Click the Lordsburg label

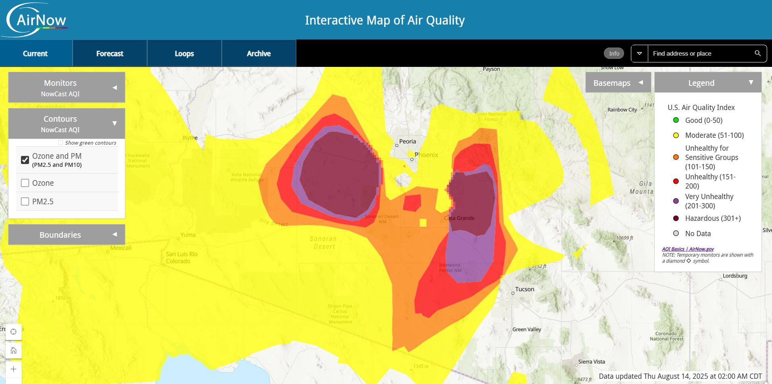(x=735, y=276)
